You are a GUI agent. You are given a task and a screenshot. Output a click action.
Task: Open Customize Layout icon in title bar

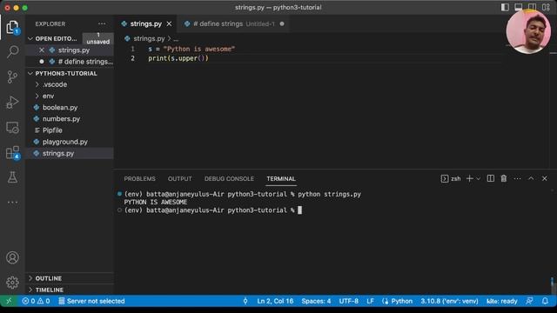pos(546,8)
